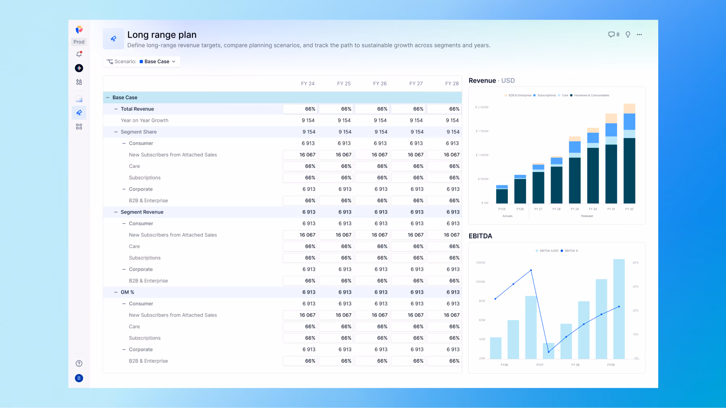This screenshot has width=726, height=408.
Task: Select the gradient square sidebar icon
Action: pos(79,99)
